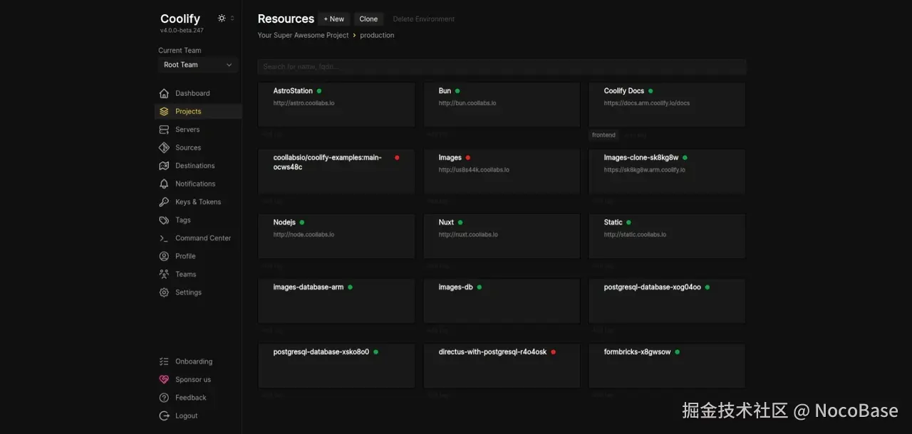Click the http://static.coollabs.io URL text

pyautogui.click(x=636, y=235)
